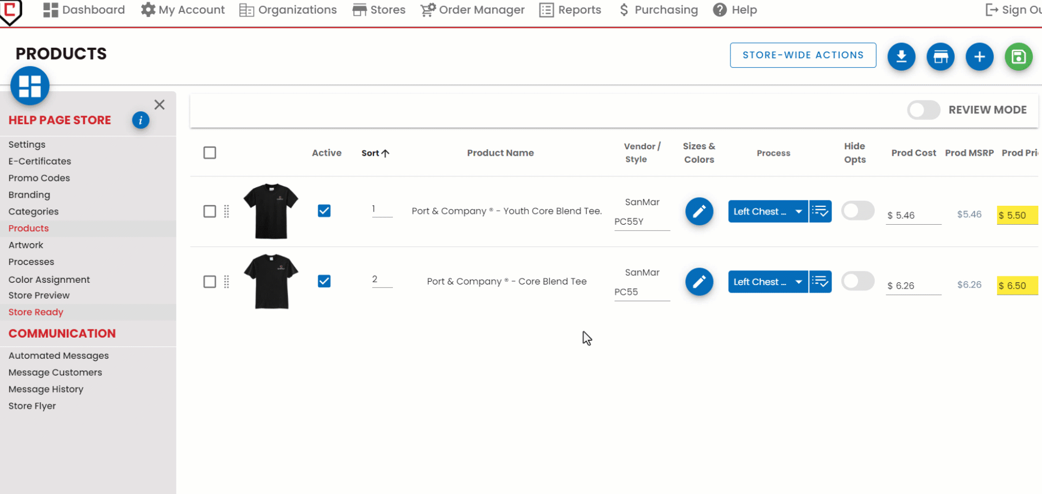Open the Order Manager menu
This screenshot has width=1042, height=494.
point(473,10)
